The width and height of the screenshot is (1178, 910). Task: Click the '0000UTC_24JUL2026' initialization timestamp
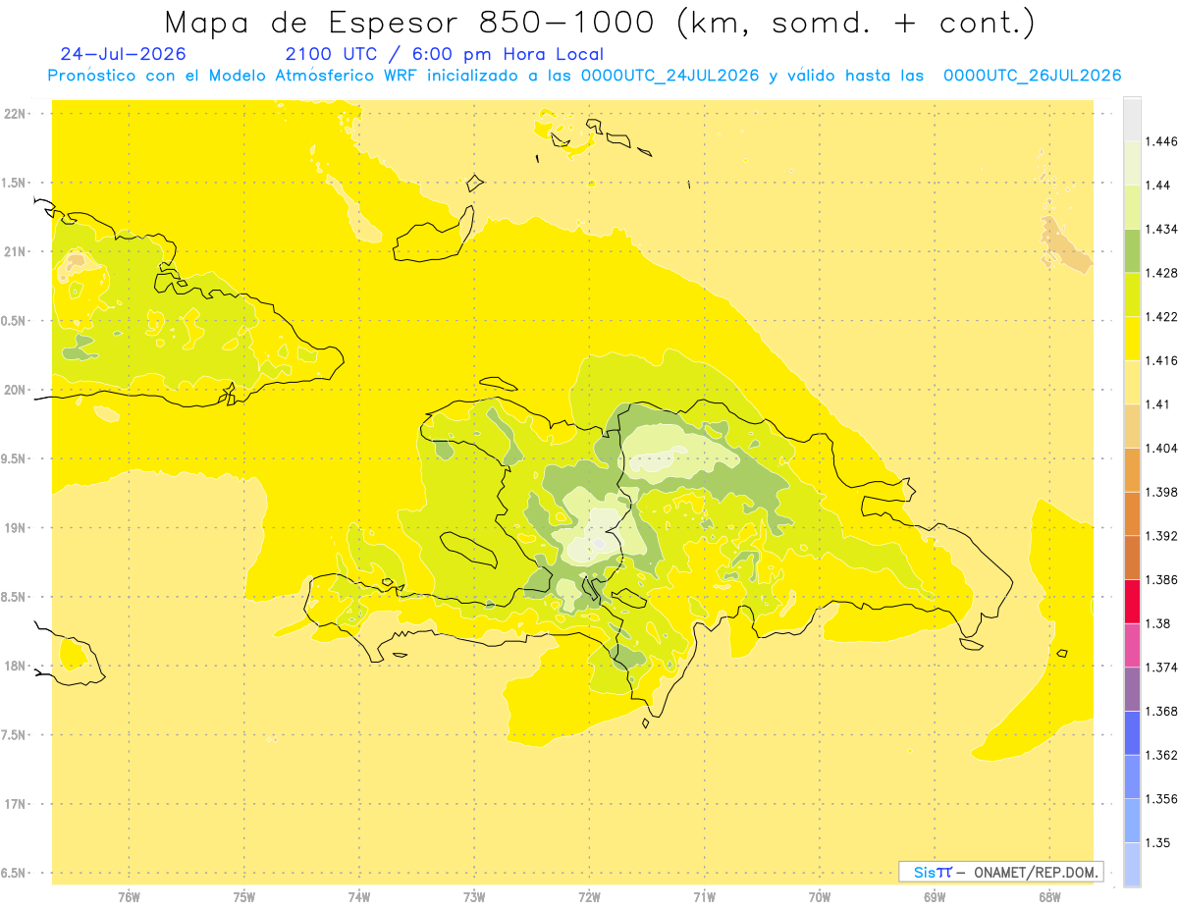point(670,76)
